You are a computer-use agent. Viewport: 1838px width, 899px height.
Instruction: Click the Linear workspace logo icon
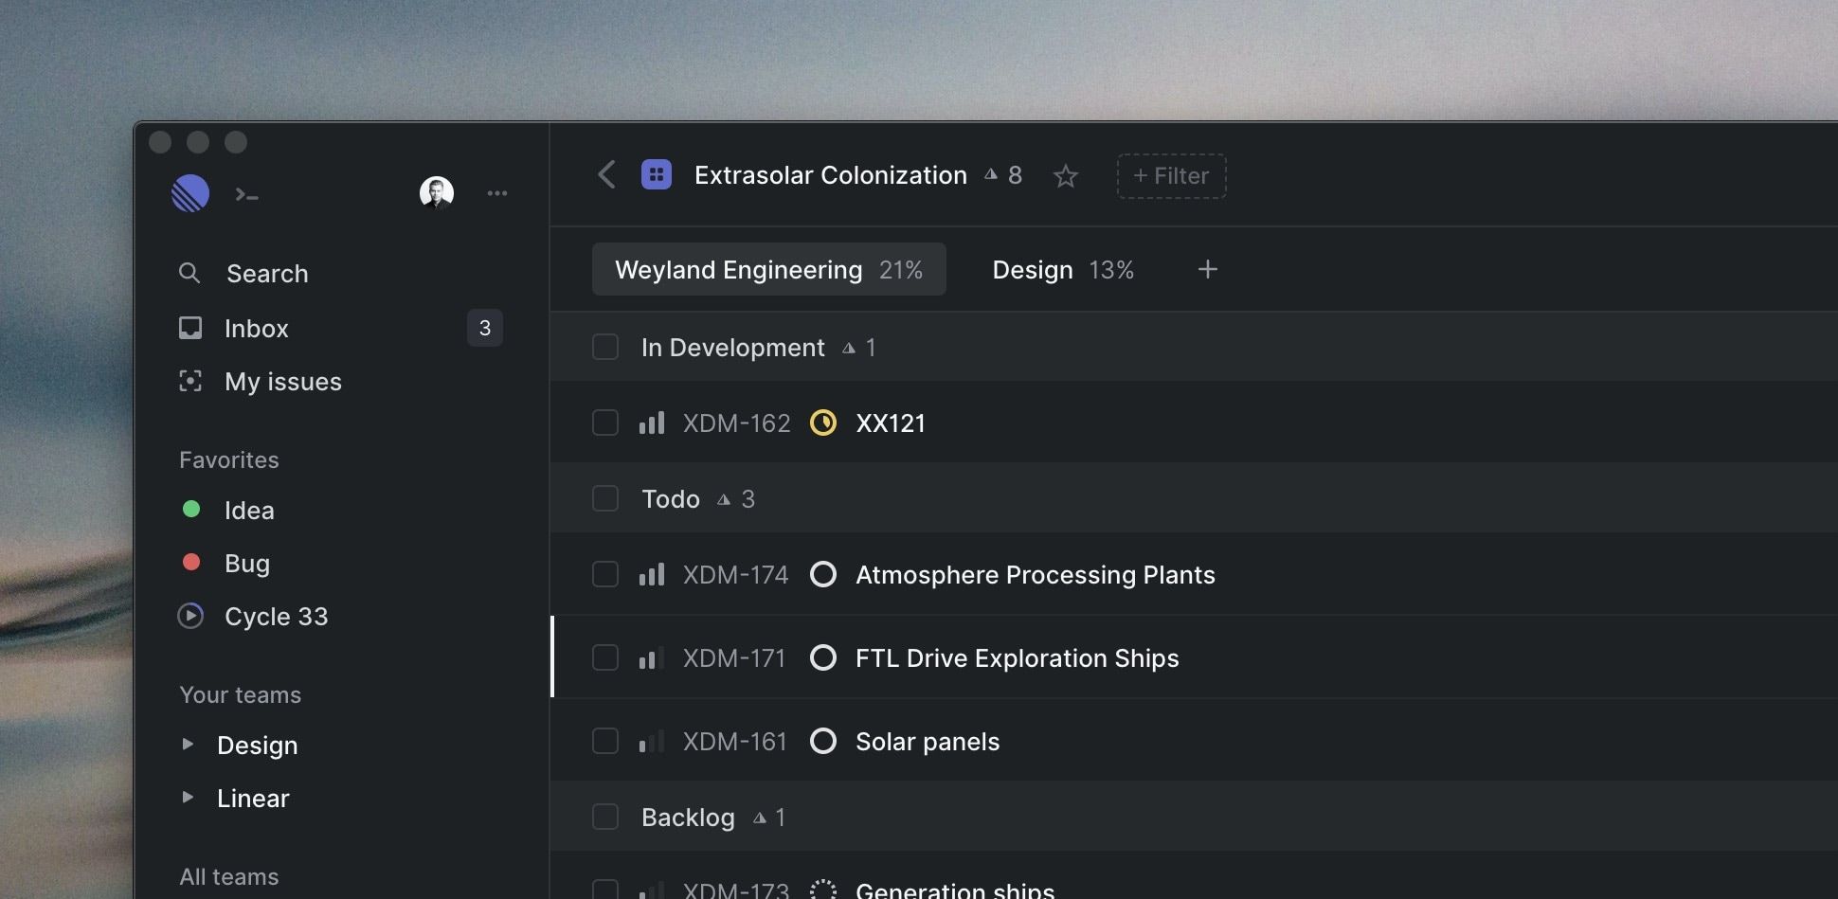click(x=190, y=193)
